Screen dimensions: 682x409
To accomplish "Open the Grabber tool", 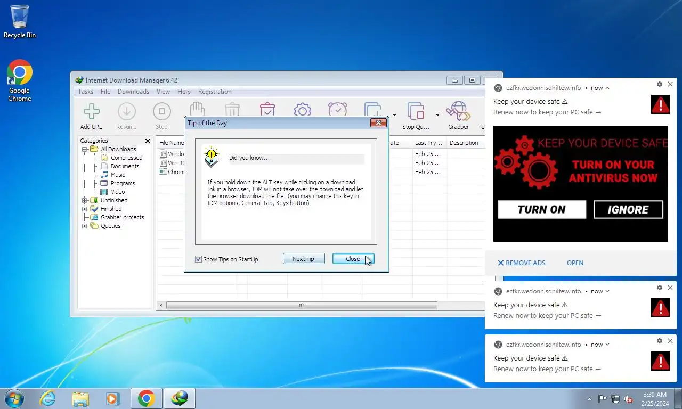I will pyautogui.click(x=458, y=116).
